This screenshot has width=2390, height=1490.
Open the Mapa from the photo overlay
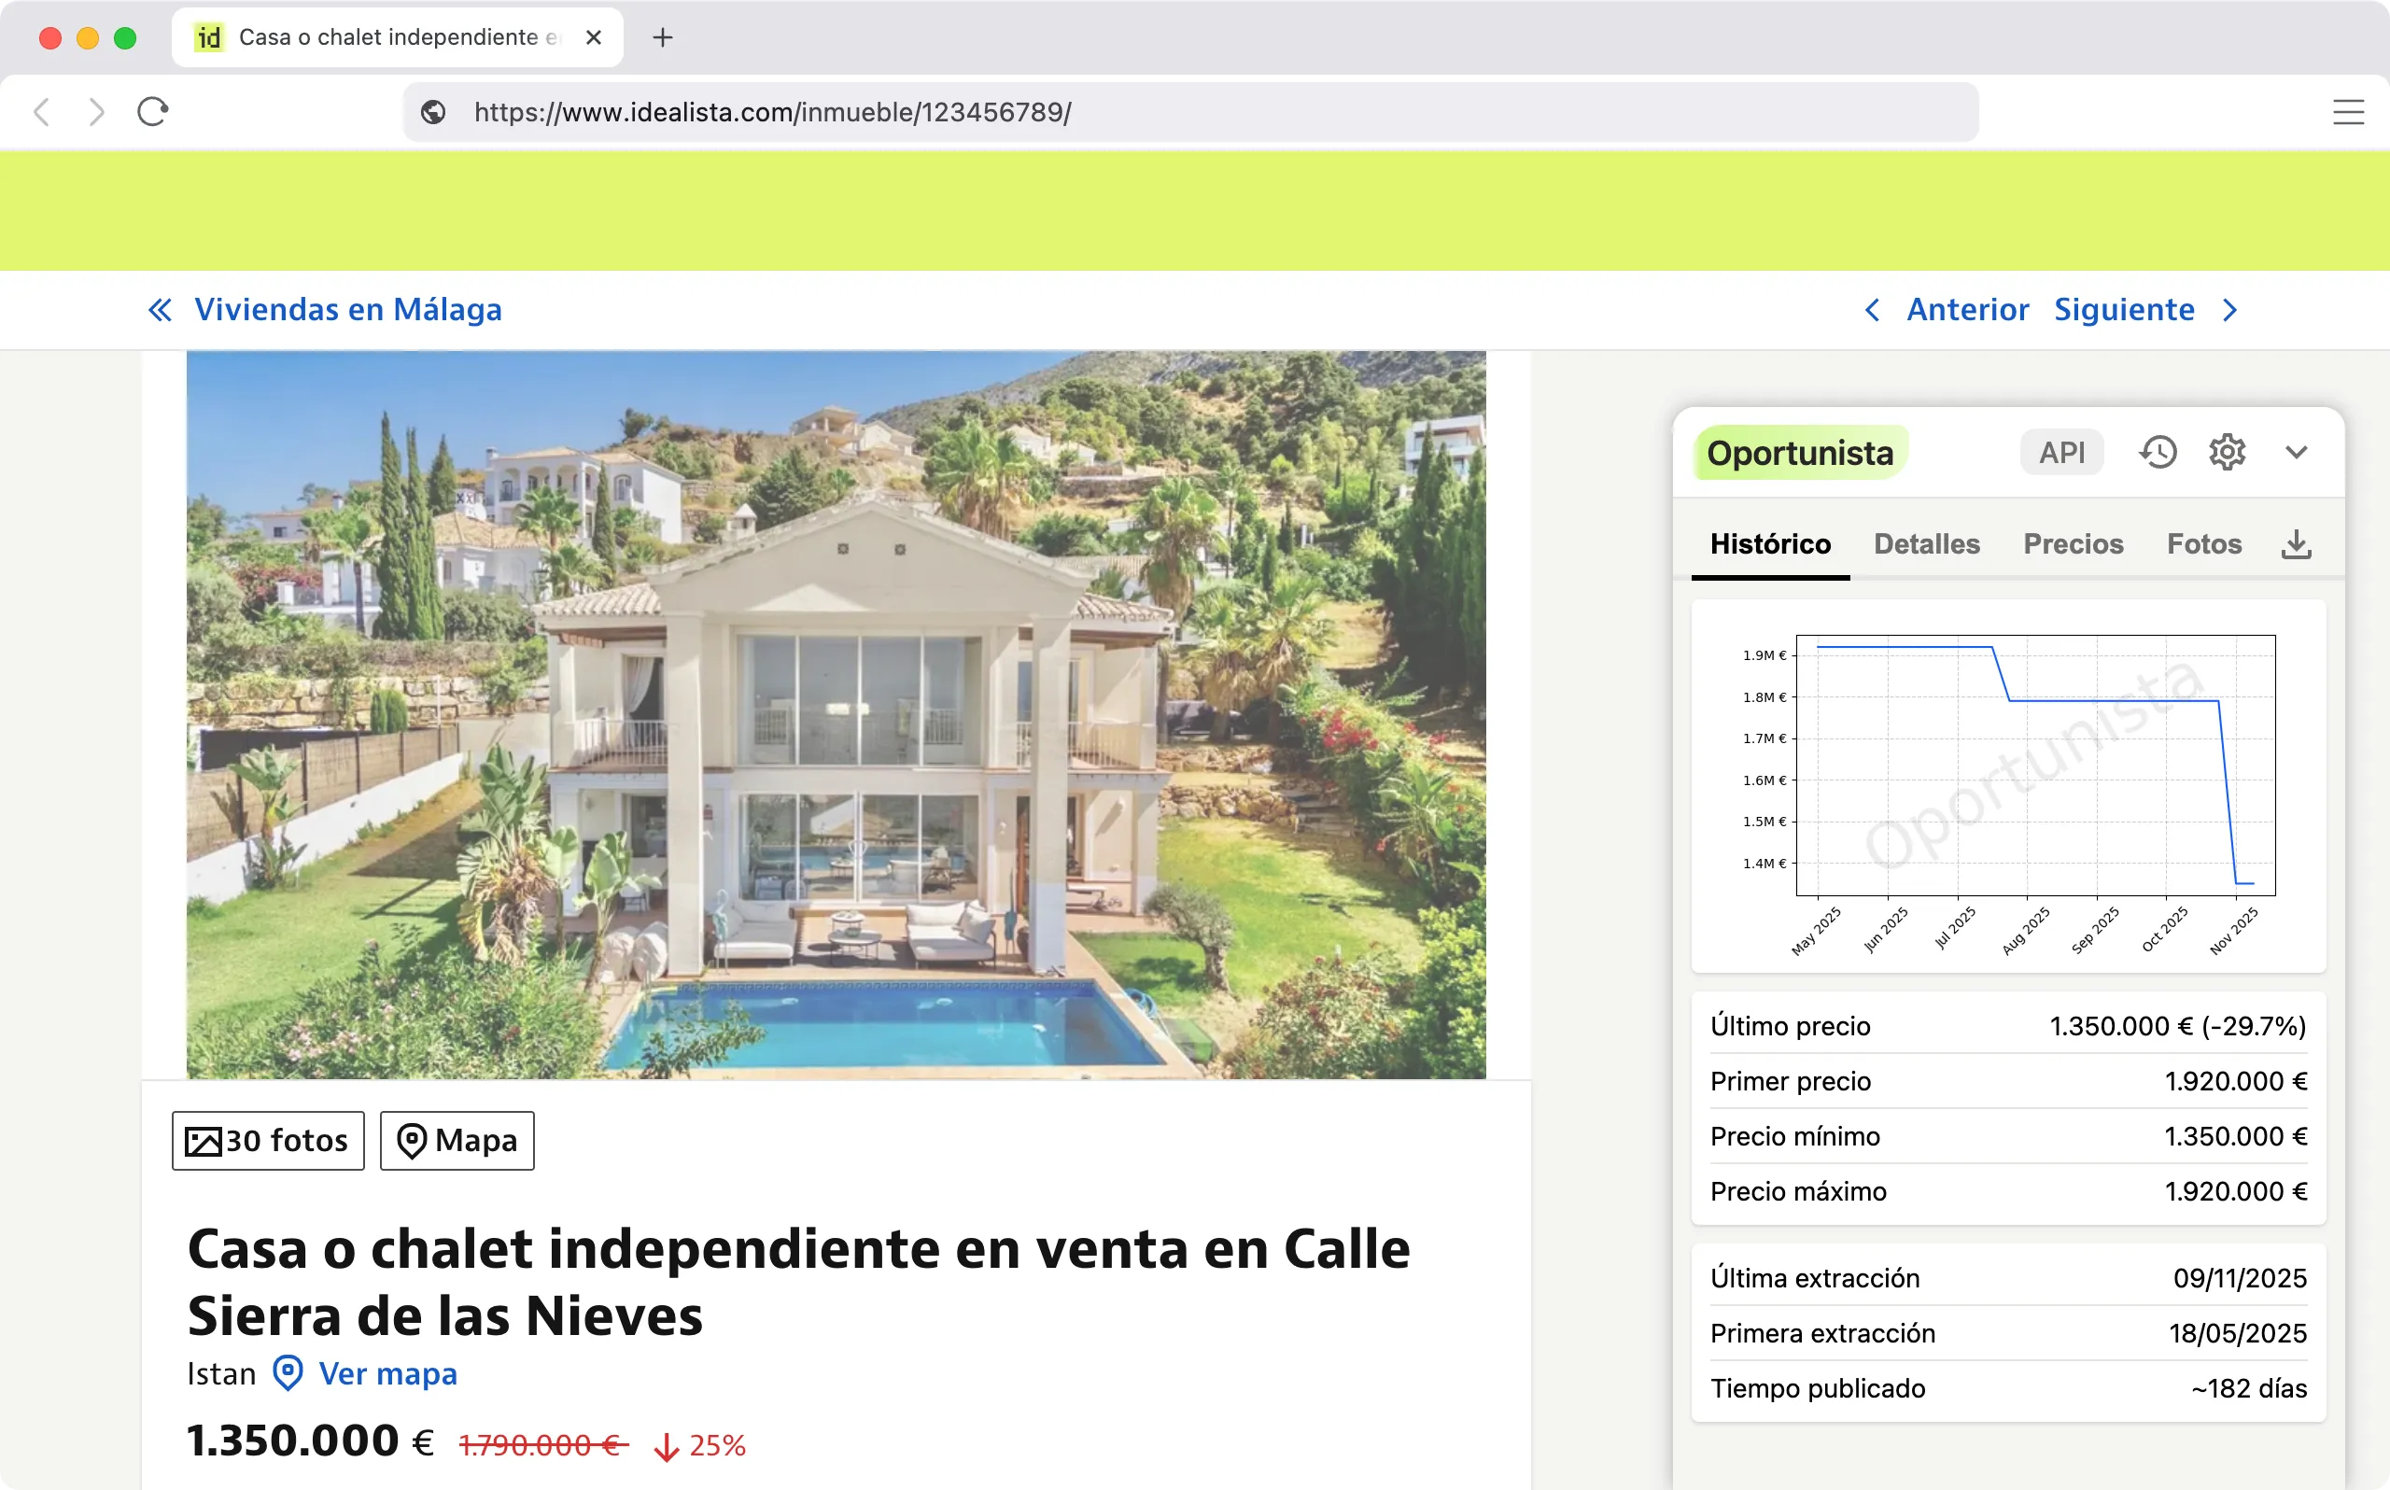point(456,1140)
